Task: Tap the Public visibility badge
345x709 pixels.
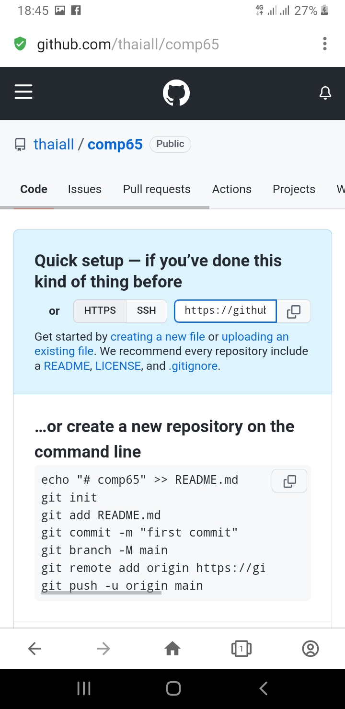Action: (170, 144)
